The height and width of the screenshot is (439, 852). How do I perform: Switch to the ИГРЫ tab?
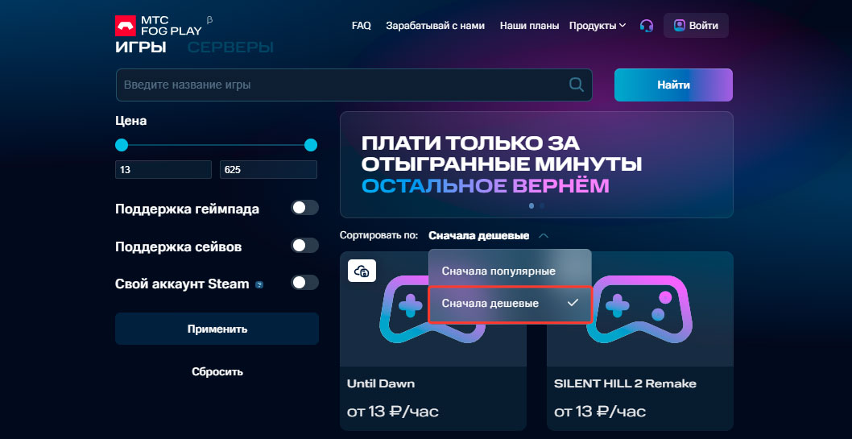click(x=141, y=48)
